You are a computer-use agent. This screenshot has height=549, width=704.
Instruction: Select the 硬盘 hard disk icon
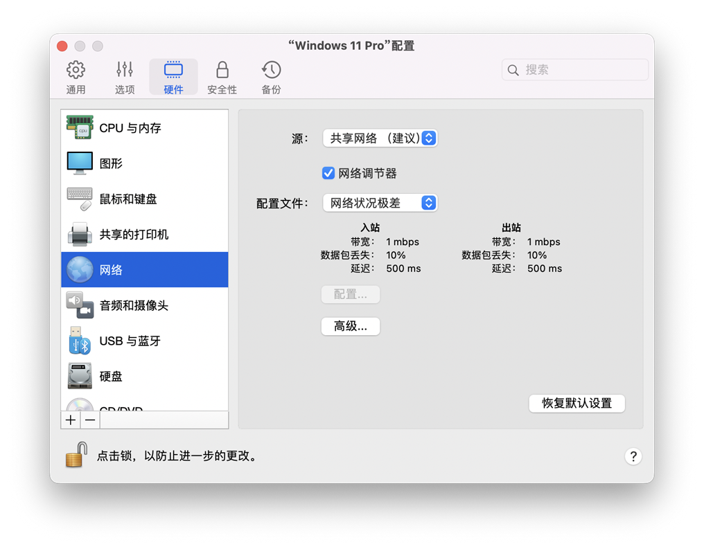80,376
